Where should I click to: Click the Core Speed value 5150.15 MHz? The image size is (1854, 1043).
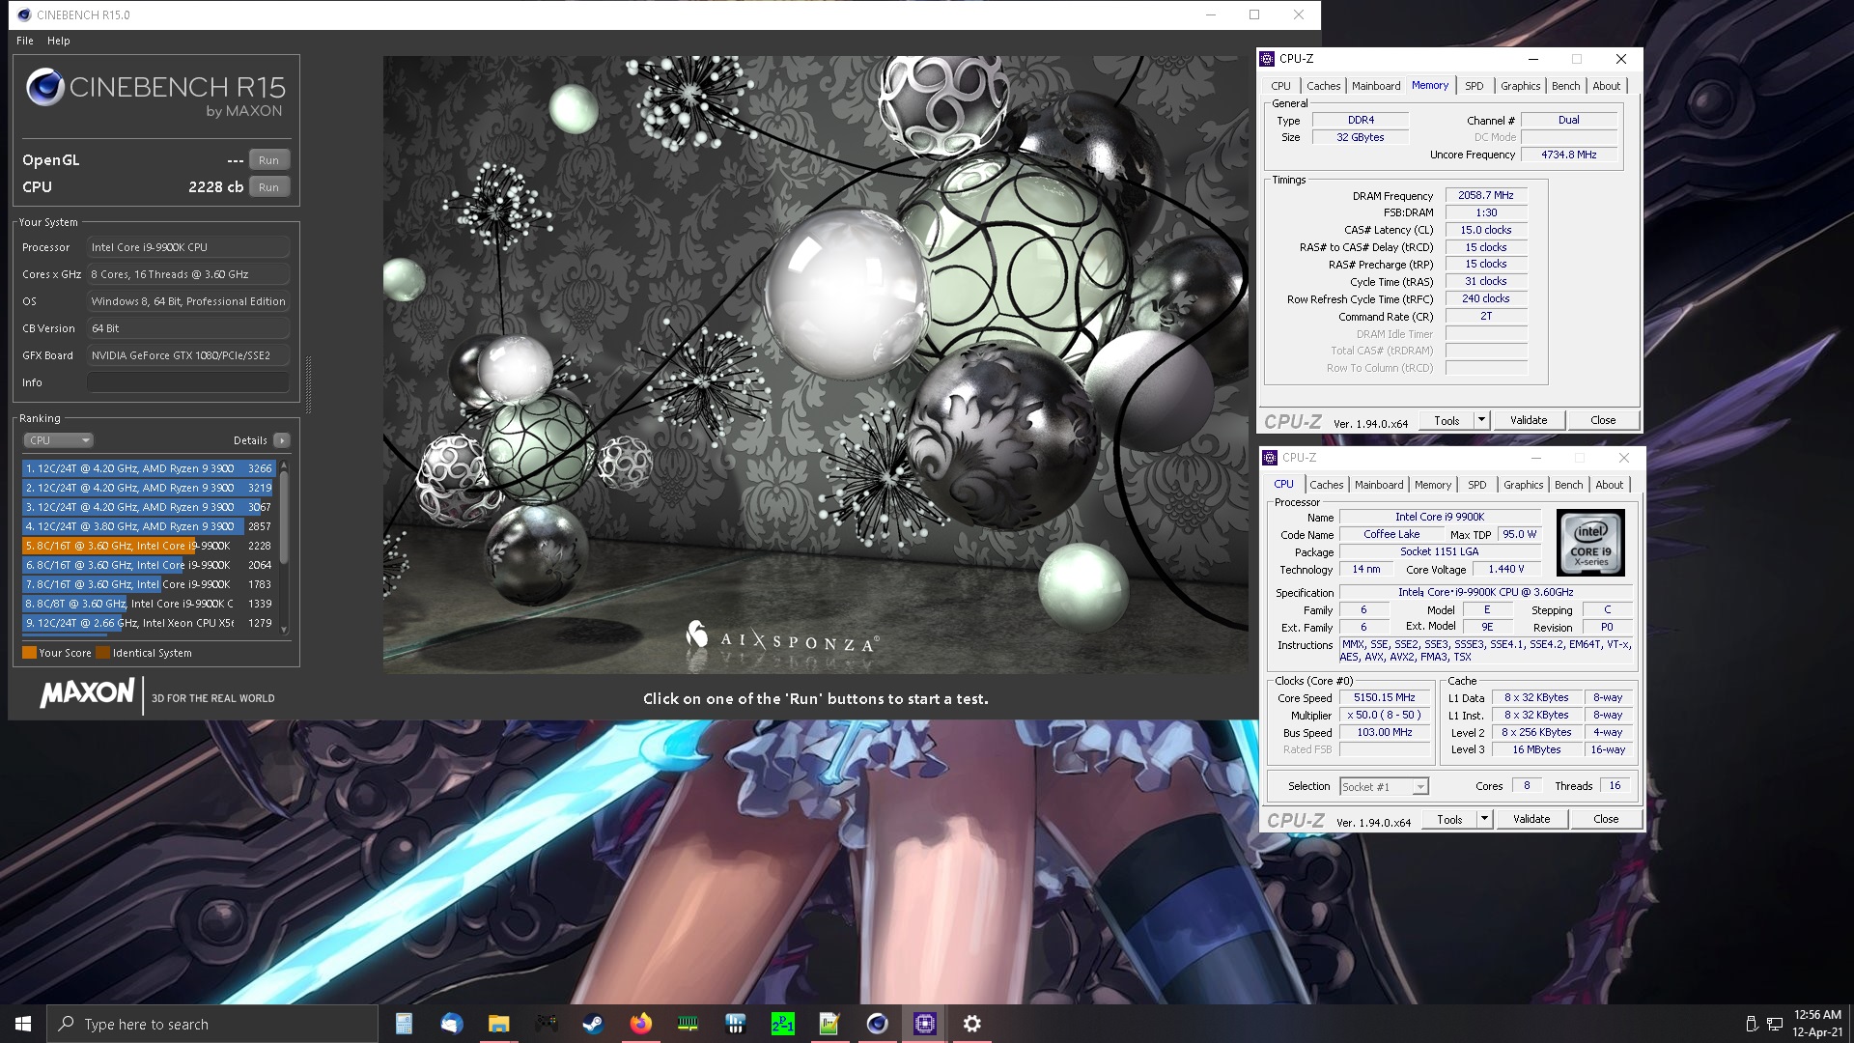(x=1385, y=697)
